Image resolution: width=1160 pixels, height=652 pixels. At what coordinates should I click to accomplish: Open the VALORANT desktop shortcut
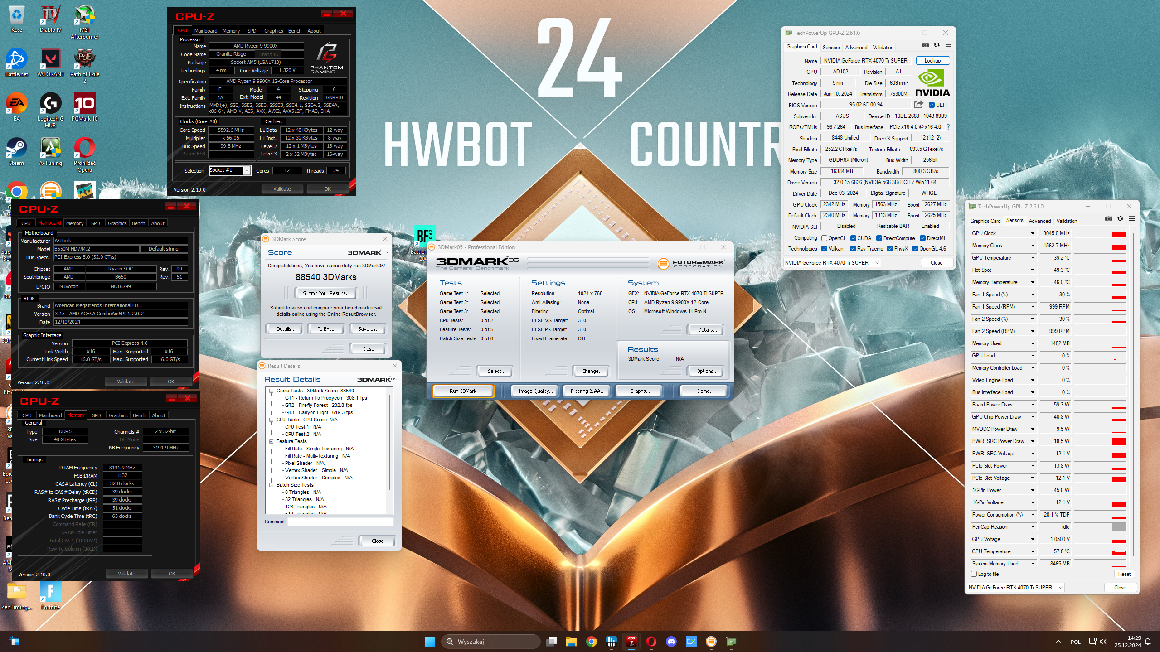tap(50, 63)
